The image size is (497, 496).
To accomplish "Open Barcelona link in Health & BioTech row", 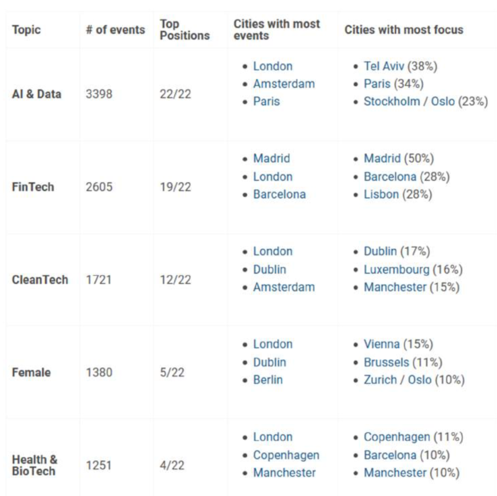I will pyautogui.click(x=390, y=455).
